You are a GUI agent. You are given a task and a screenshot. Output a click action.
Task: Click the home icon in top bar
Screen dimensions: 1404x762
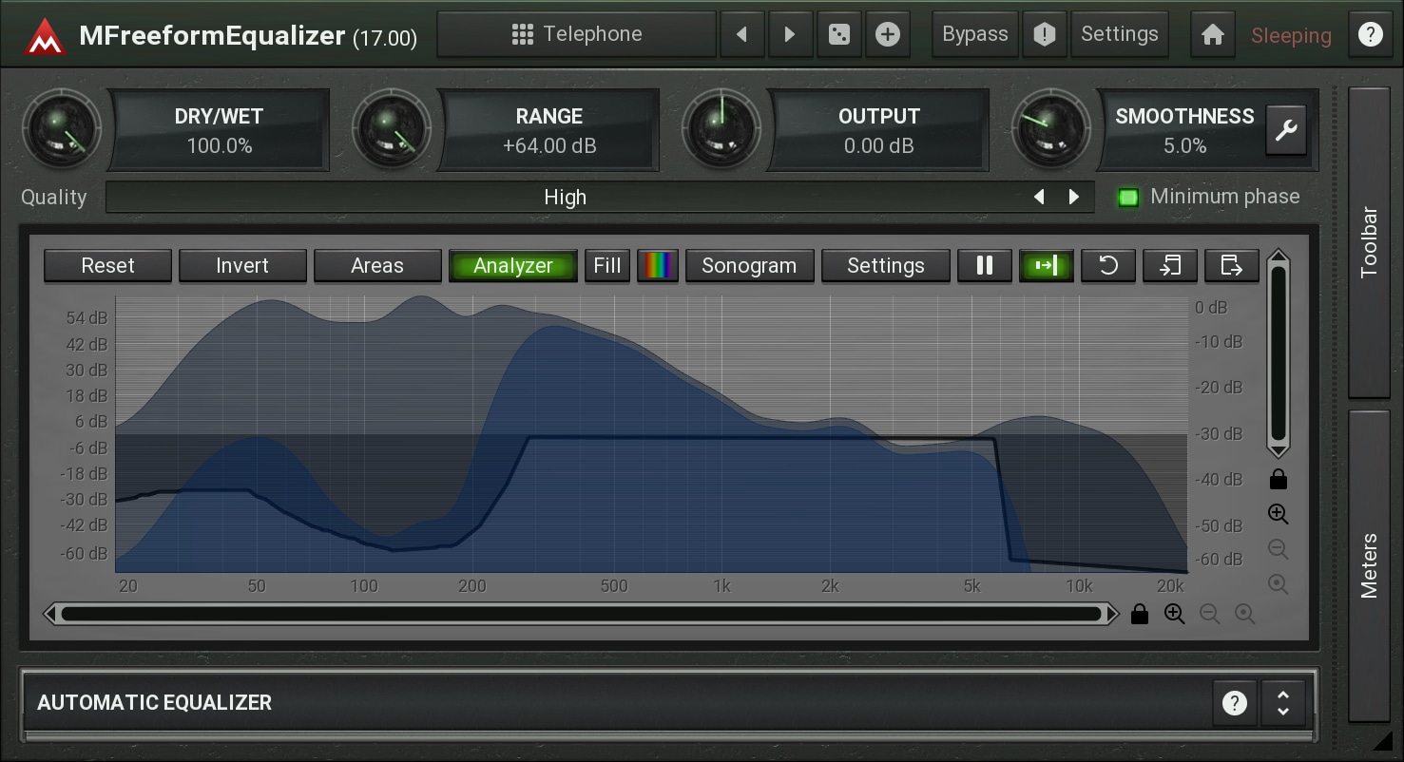(1212, 35)
